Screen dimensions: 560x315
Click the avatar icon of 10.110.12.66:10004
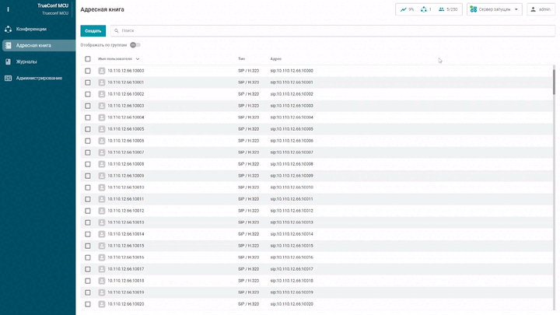[102, 117]
